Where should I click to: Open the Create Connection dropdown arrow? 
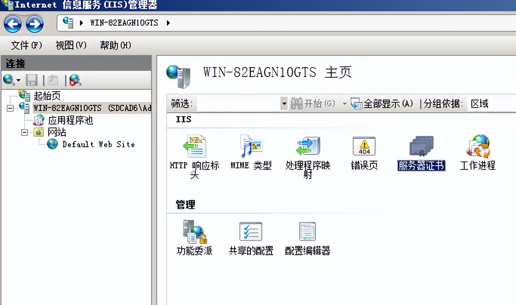point(18,80)
